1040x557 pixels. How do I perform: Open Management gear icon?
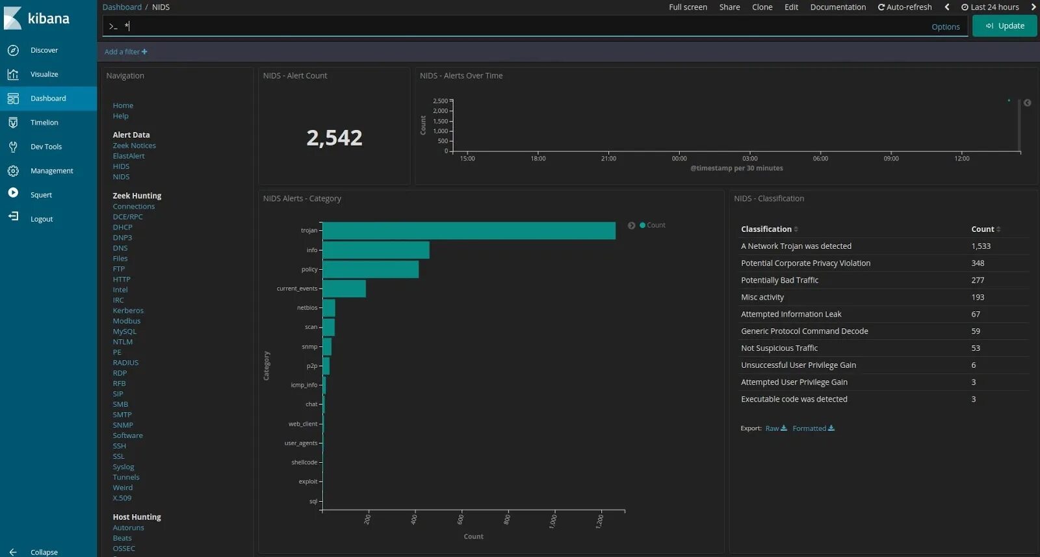pos(13,171)
